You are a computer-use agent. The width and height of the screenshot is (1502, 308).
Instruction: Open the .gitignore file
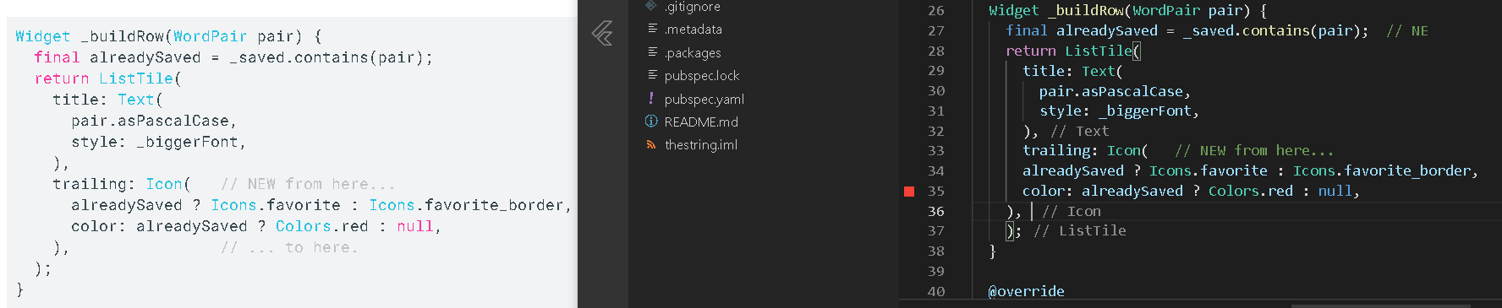(x=693, y=7)
